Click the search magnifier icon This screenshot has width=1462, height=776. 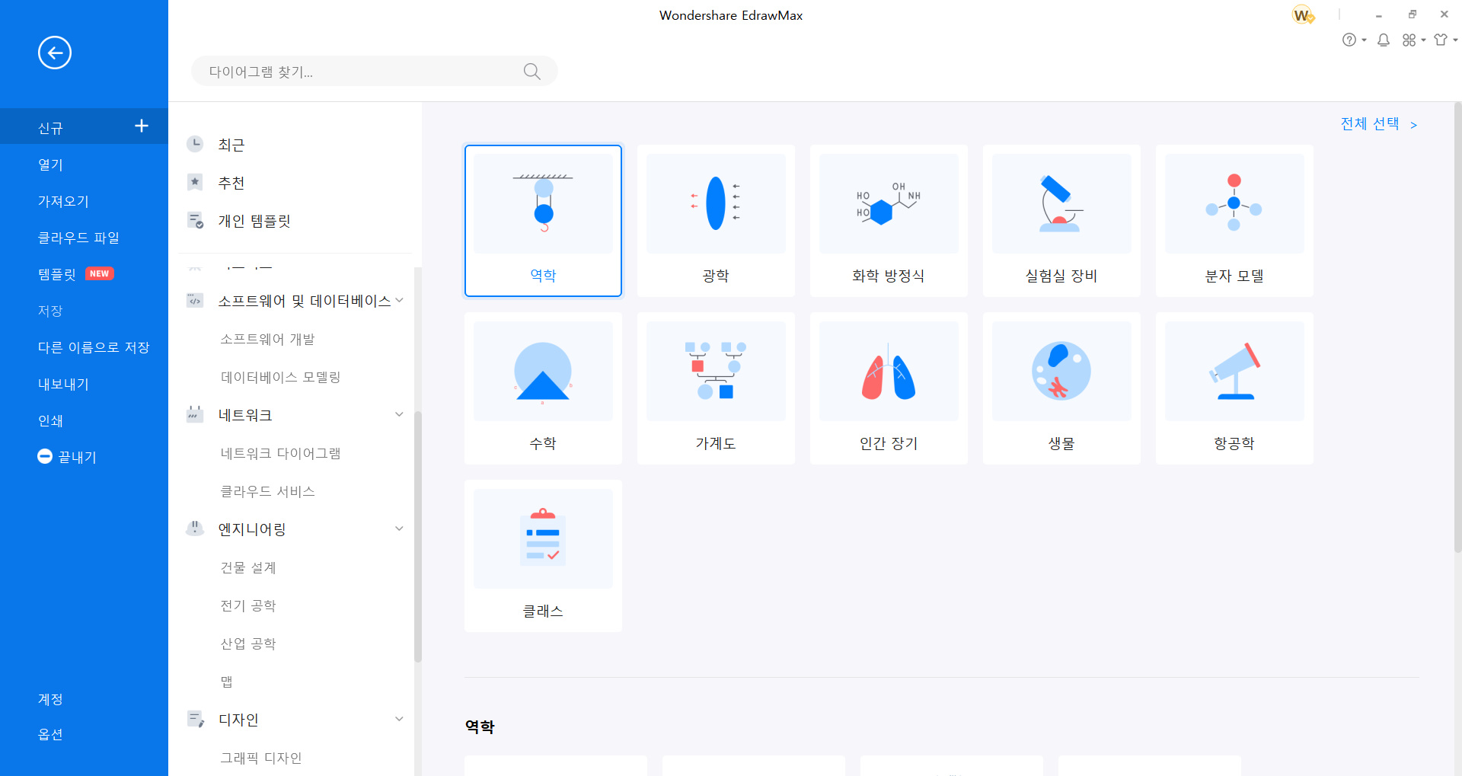click(x=531, y=70)
